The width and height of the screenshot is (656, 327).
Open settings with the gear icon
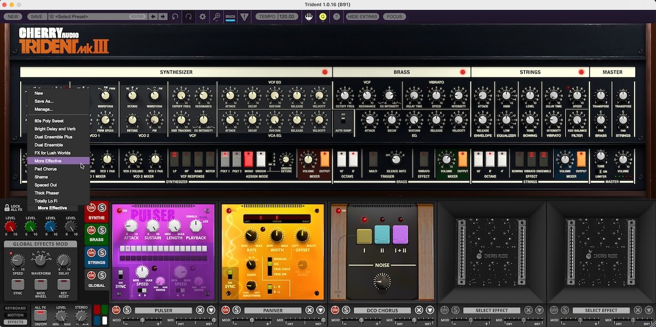pyautogui.click(x=203, y=17)
